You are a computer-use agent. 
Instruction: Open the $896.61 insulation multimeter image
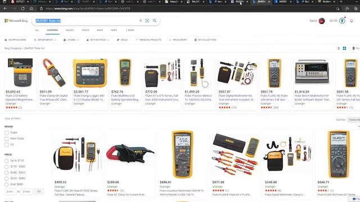182,154
